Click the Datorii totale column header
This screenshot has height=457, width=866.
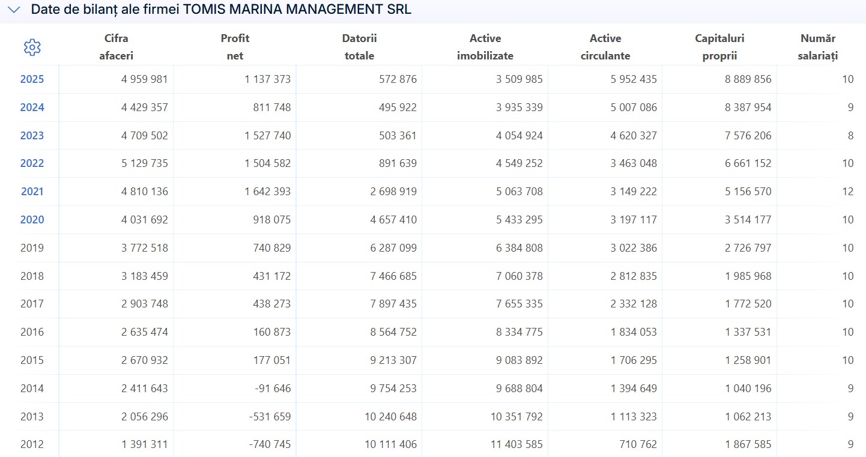point(359,47)
